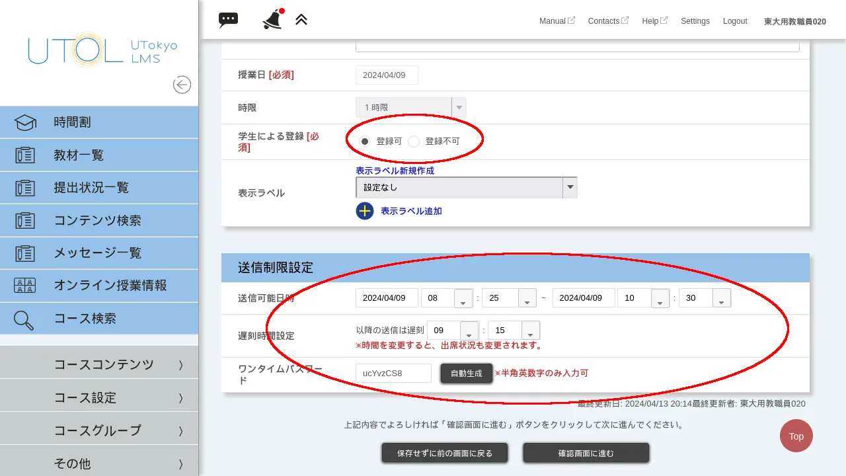846x476 pixels.
Task: Collapse the sidebar with the arrow button
Action: pos(182,85)
